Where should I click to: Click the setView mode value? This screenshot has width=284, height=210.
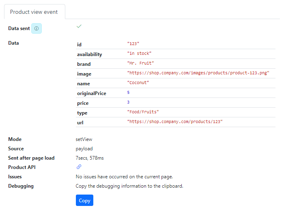tap(84, 139)
